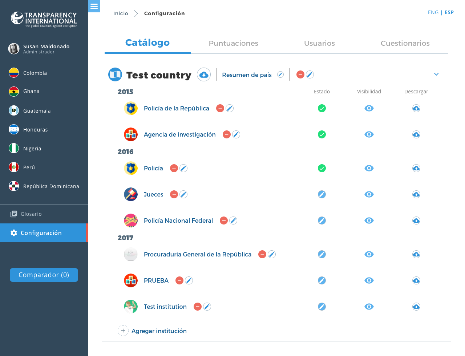Click the red remove icon for Jueces
465x356 pixels.
pos(174,194)
